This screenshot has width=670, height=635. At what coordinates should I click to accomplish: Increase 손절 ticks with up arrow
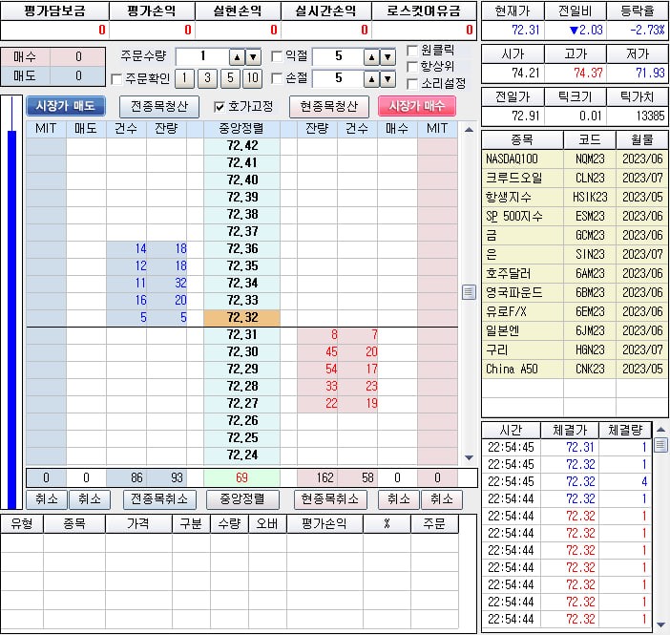tap(371, 78)
